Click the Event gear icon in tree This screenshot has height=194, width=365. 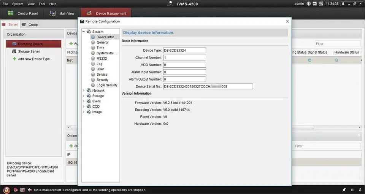pyautogui.click(x=89, y=101)
